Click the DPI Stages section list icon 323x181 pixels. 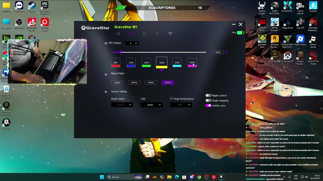(x=106, y=43)
